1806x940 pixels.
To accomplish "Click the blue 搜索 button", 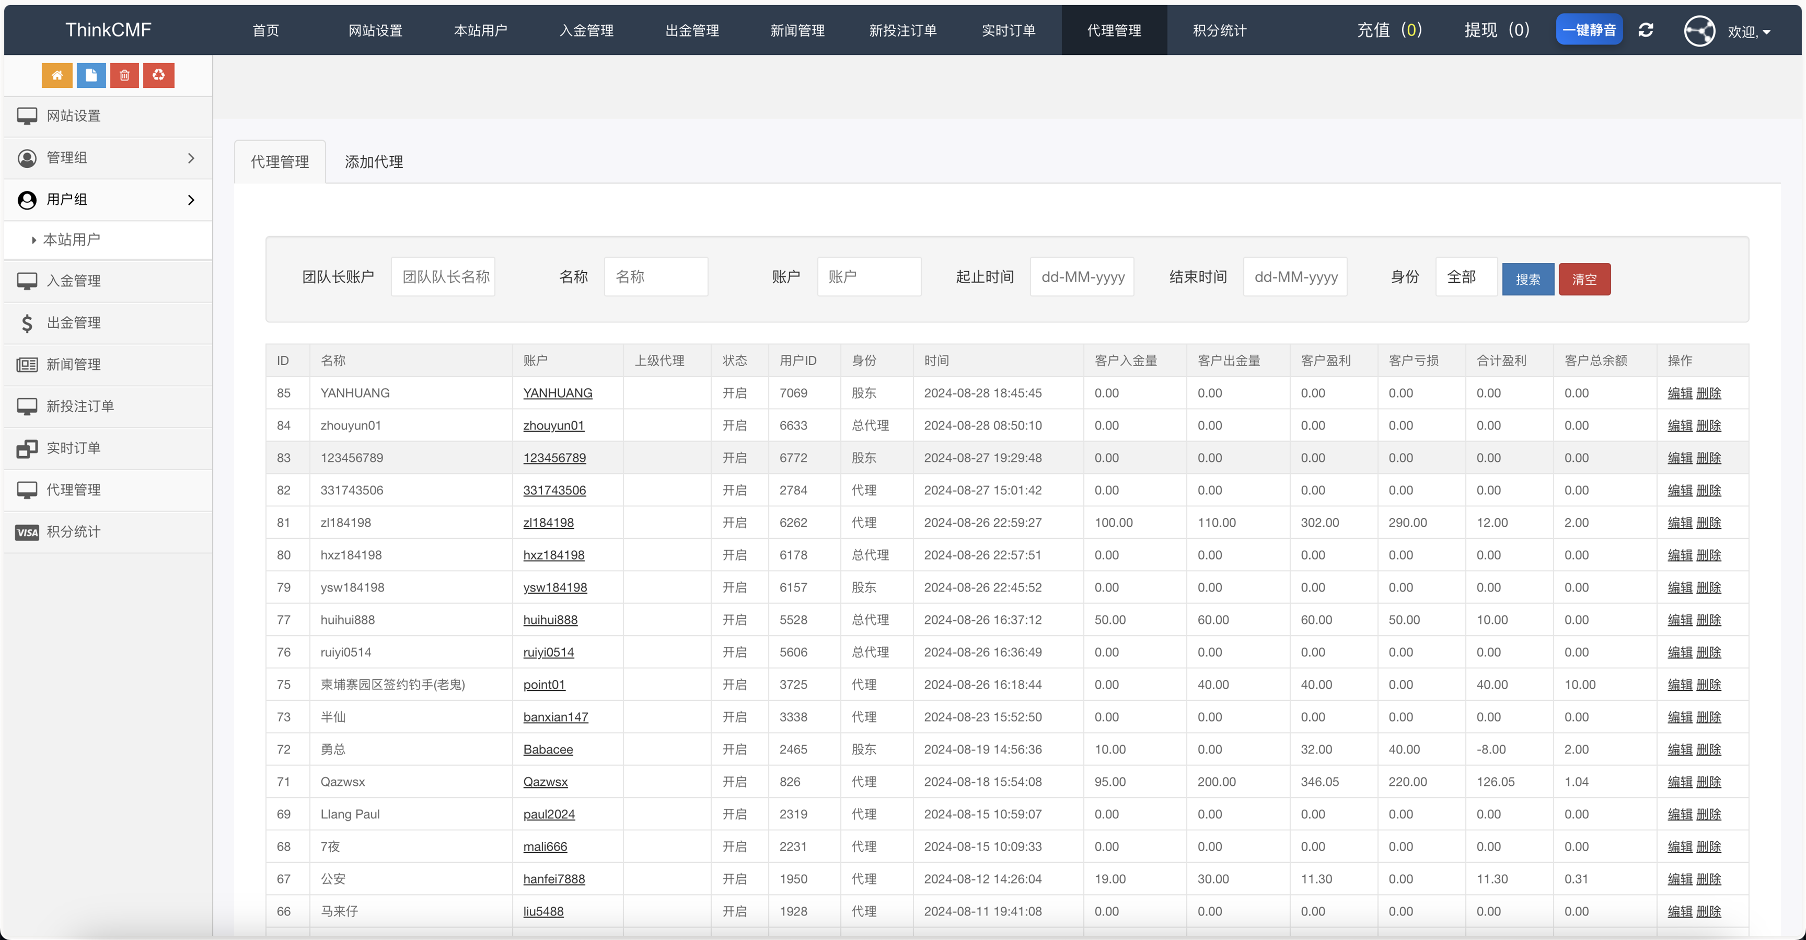I will [x=1527, y=279].
